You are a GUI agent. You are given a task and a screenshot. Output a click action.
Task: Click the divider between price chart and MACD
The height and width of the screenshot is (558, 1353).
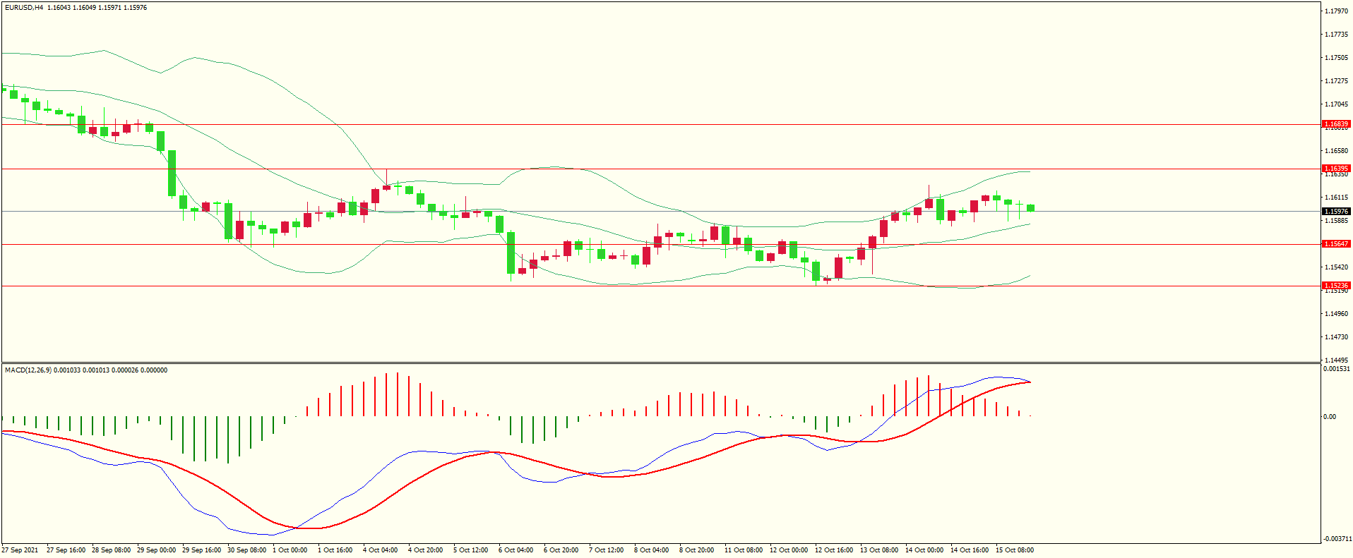pyautogui.click(x=660, y=363)
